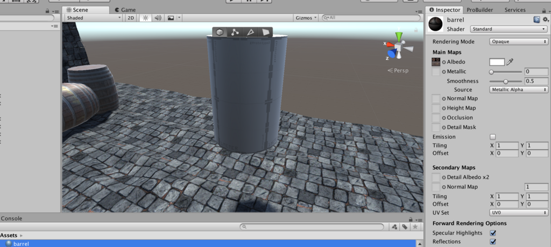Select ProBuilder object selection mode
Image resolution: width=551 pixels, height=247 pixels.
[x=220, y=32]
